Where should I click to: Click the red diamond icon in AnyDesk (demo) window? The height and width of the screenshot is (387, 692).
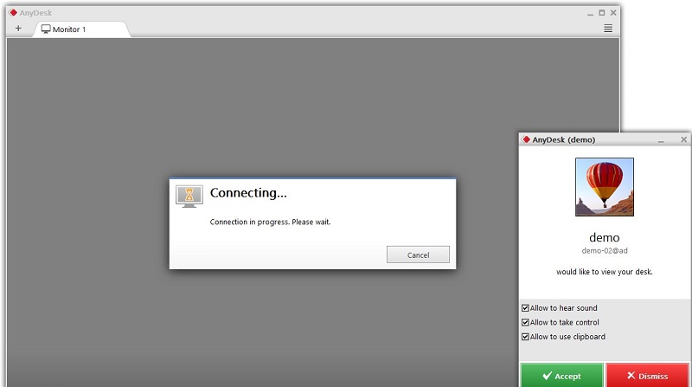pyautogui.click(x=526, y=139)
